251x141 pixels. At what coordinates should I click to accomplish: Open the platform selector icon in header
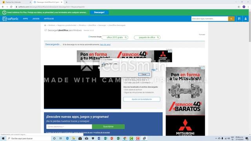click(239, 19)
